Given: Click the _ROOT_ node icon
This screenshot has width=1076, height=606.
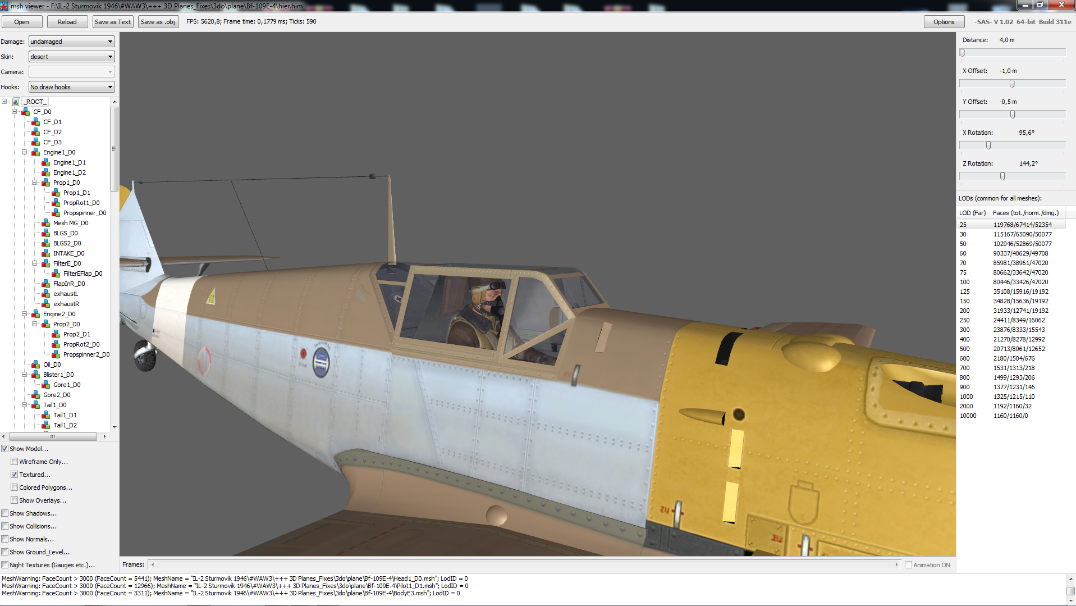Looking at the screenshot, I should tap(16, 102).
